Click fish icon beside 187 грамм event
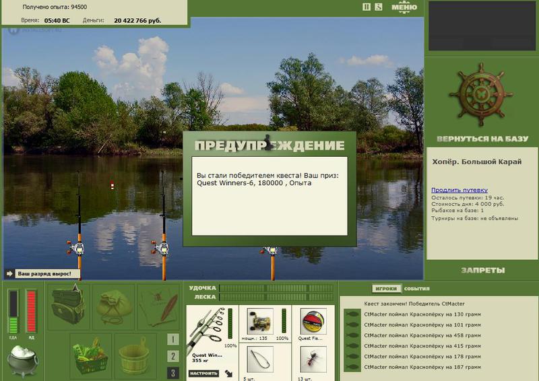Viewport: 539px width, 381px height. click(x=352, y=367)
